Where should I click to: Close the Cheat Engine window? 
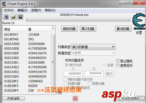pyautogui.click(x=139, y=3)
